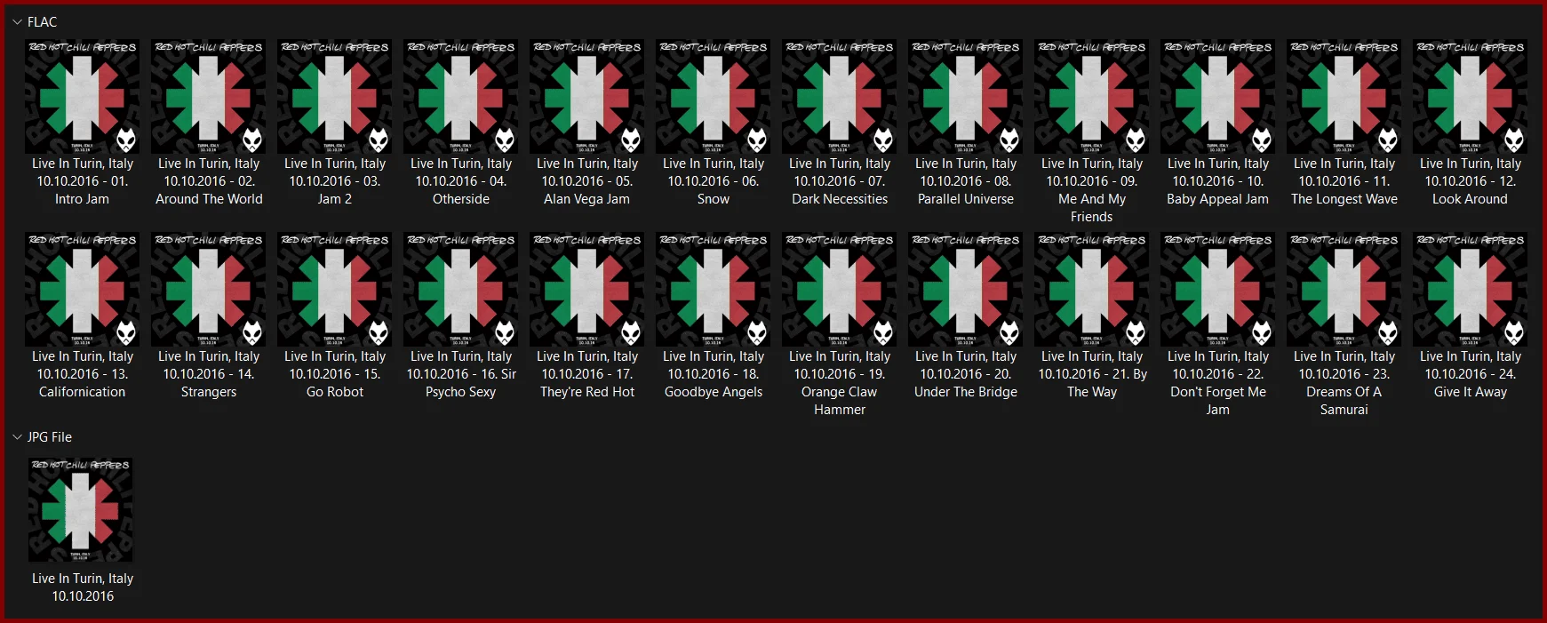Select the 04. Otherside file thumbnail
The image size is (1547, 623).
(461, 97)
